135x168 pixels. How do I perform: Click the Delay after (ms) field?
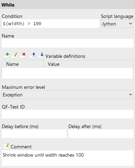click(101, 134)
